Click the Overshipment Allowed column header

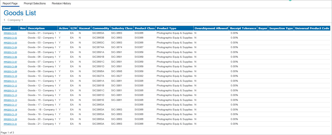click(211, 28)
